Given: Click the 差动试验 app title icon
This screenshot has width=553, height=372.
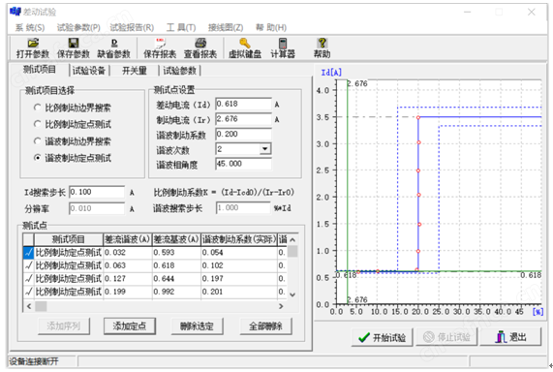Looking at the screenshot, I should point(15,12).
